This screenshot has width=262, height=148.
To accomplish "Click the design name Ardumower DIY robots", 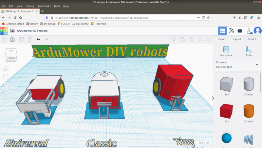I will click(32, 31).
